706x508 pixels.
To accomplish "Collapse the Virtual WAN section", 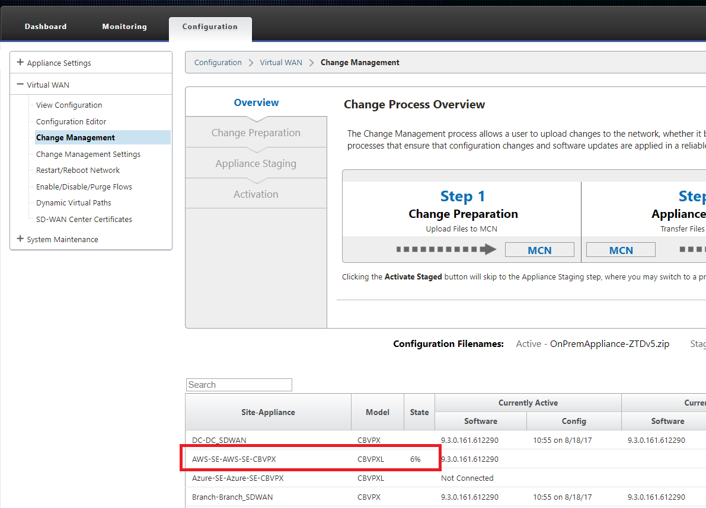I will (20, 85).
